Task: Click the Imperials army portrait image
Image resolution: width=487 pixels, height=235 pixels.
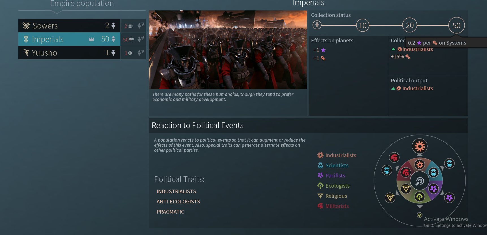Action: point(228,50)
